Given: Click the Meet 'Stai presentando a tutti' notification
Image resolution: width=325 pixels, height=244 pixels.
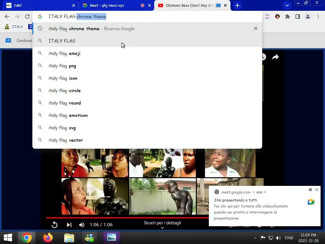Looking at the screenshot, I should [x=265, y=206].
